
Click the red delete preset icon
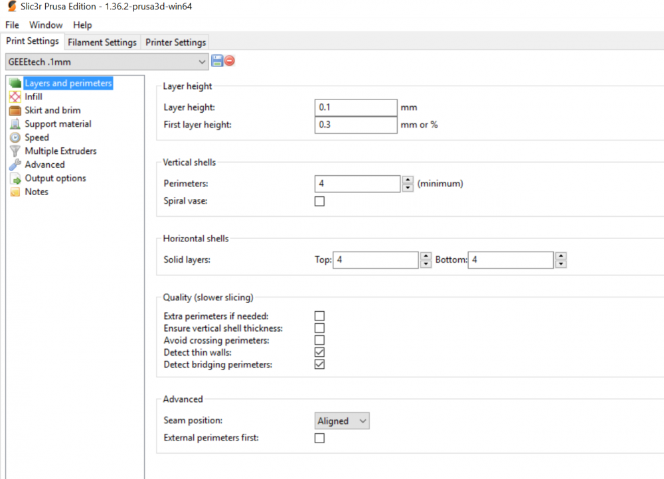click(x=230, y=61)
